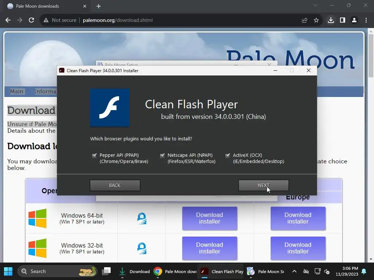
Task: Open the clock showing 3:06 PM
Action: [x=347, y=271]
